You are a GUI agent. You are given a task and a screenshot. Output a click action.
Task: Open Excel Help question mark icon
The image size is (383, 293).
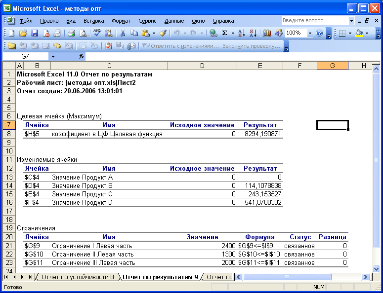click(319, 33)
